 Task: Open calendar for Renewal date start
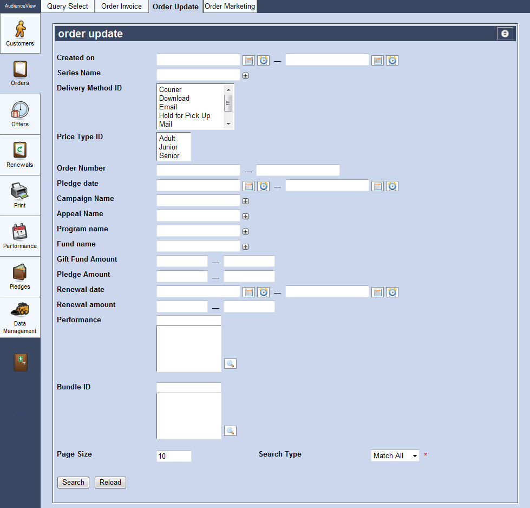(249, 292)
